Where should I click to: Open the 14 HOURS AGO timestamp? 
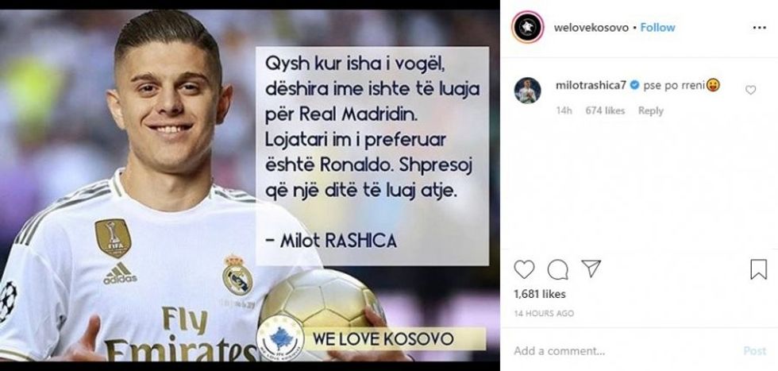tap(544, 313)
